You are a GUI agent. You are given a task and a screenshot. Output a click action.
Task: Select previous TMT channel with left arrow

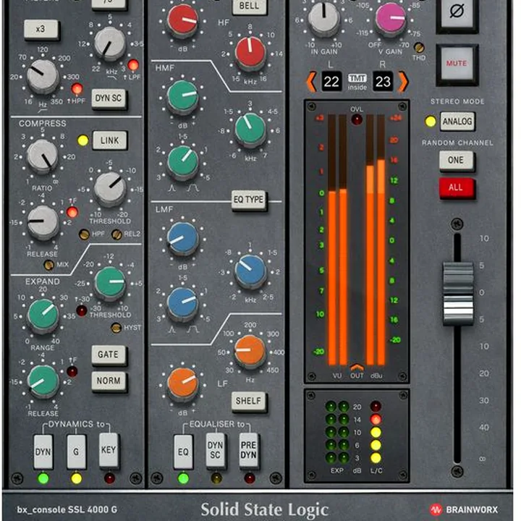[311, 82]
